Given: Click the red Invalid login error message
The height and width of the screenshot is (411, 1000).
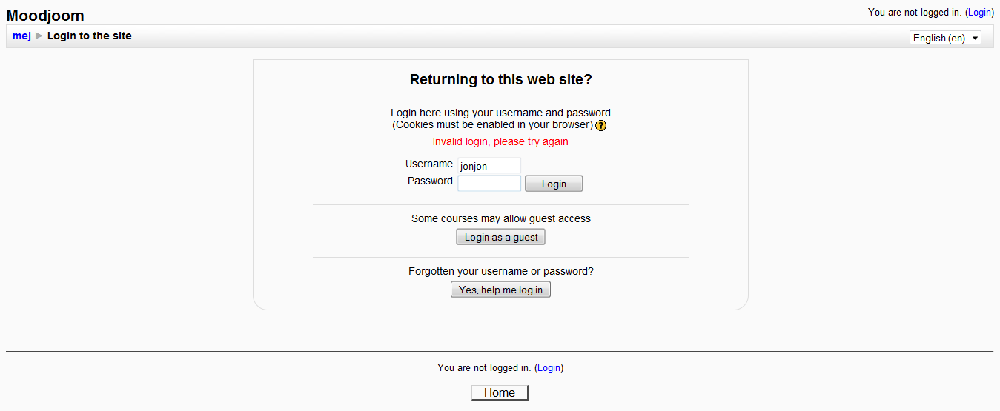Looking at the screenshot, I should (x=500, y=141).
